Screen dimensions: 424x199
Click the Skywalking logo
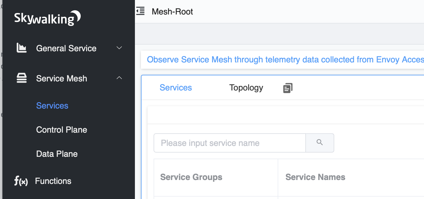tap(47, 18)
